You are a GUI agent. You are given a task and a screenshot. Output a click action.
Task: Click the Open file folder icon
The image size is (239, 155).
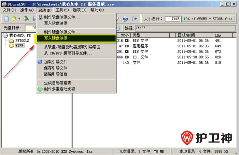(x=14, y=19)
